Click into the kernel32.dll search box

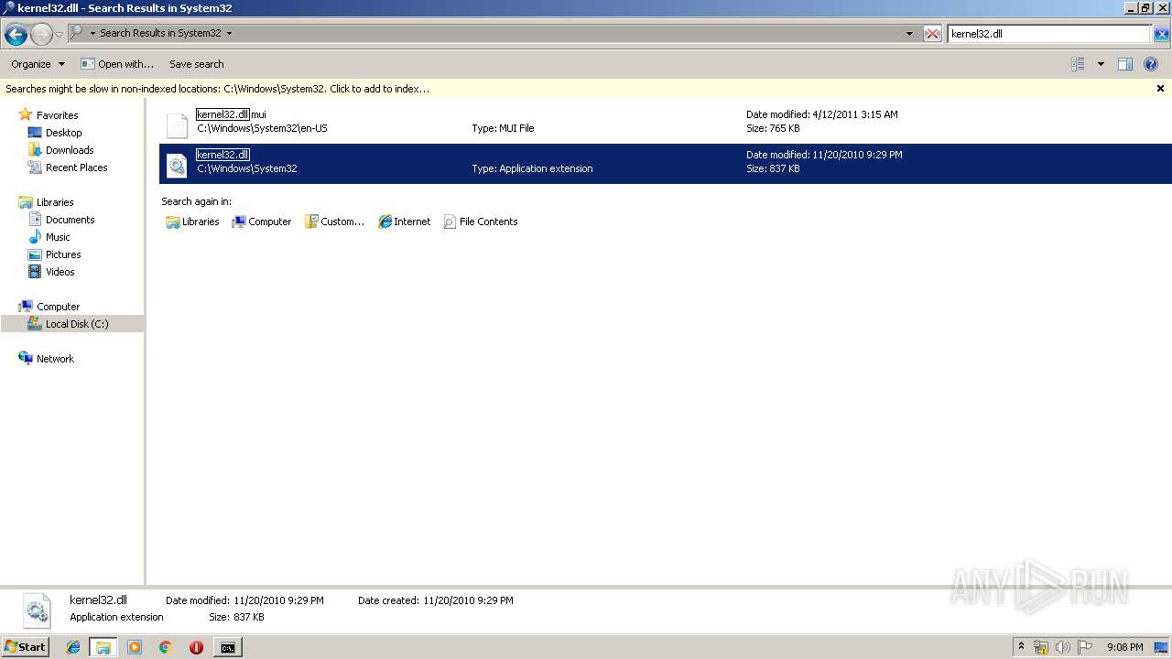click(x=1048, y=34)
